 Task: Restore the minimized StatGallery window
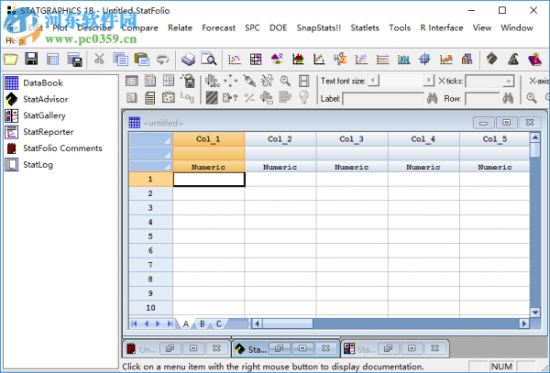pyautogui.click(x=389, y=348)
